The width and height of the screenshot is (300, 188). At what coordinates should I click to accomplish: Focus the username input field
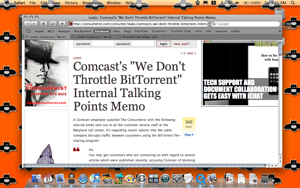103,44
